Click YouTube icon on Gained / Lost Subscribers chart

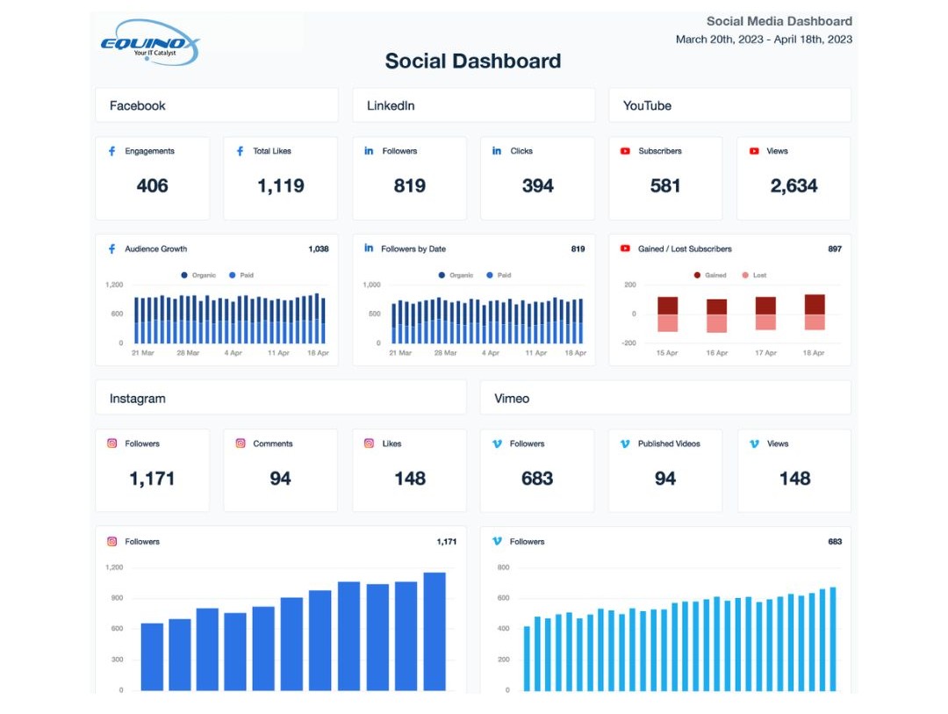point(625,249)
